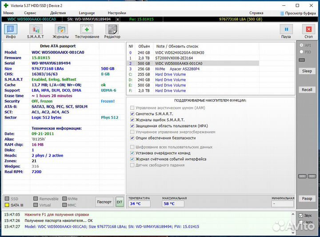320x237 pixels.
Task: Open the S.M.A.R.T toolbar section
Action: pos(36,31)
